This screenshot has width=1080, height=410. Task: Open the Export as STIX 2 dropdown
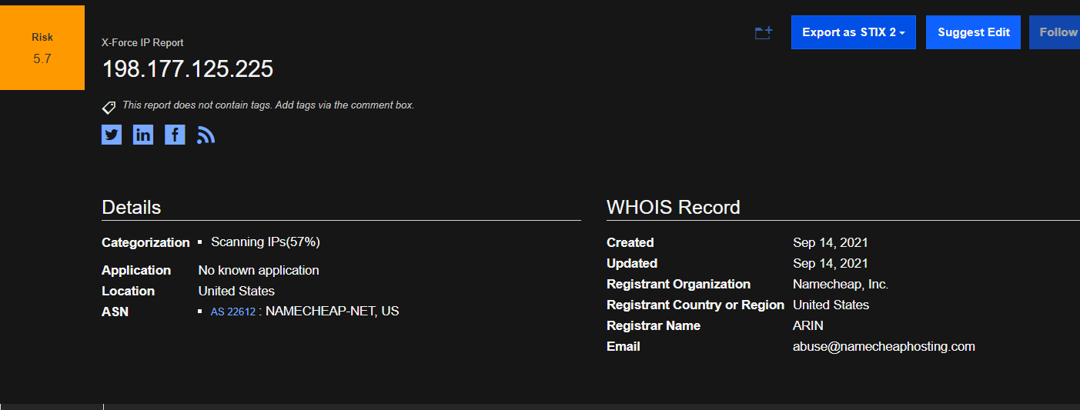coord(854,32)
